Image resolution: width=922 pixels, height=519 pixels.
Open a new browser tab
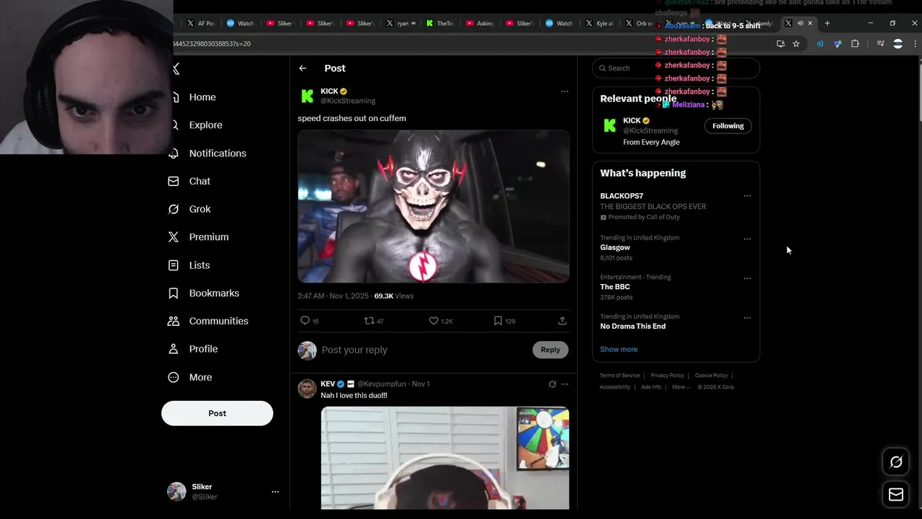827,23
